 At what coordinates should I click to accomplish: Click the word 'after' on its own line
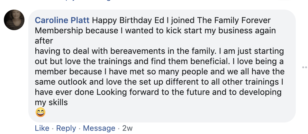pyautogui.click(x=43, y=41)
